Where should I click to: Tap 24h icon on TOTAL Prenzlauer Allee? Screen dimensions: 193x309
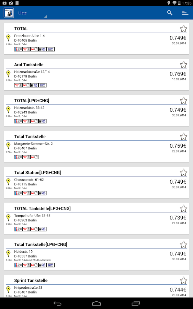coord(34,49)
